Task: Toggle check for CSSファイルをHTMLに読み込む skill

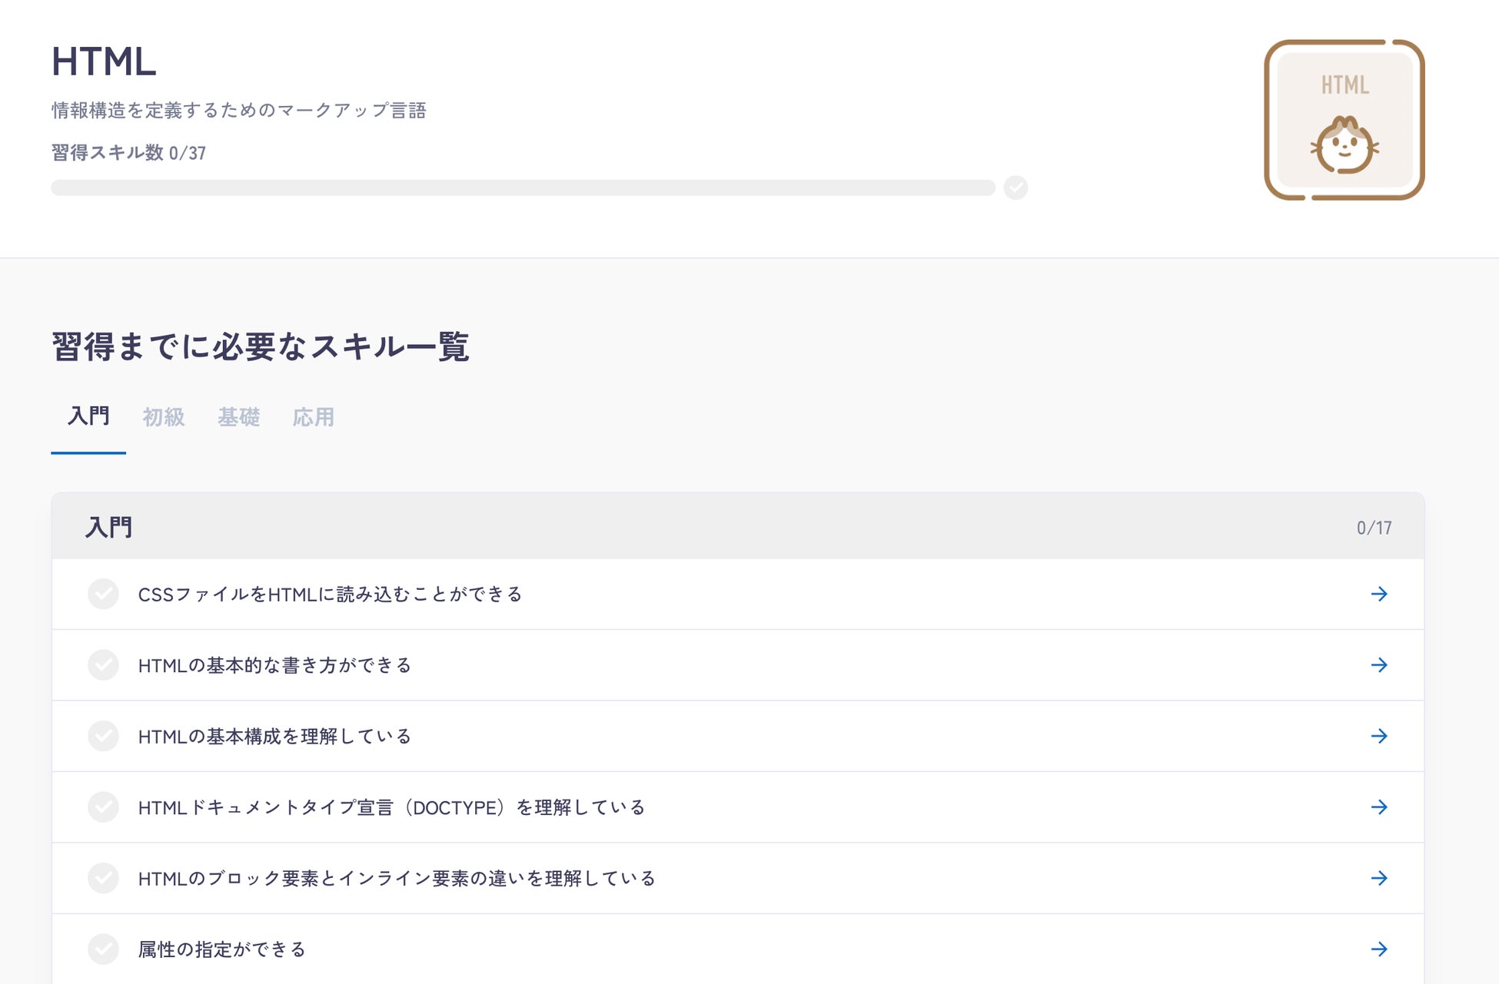Action: pyautogui.click(x=103, y=594)
